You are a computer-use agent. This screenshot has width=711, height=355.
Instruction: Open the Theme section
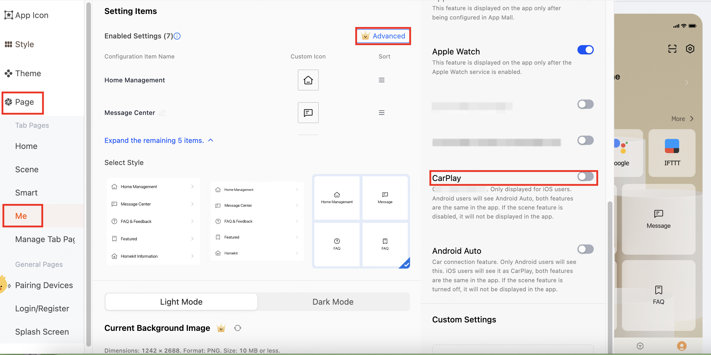[x=23, y=73]
